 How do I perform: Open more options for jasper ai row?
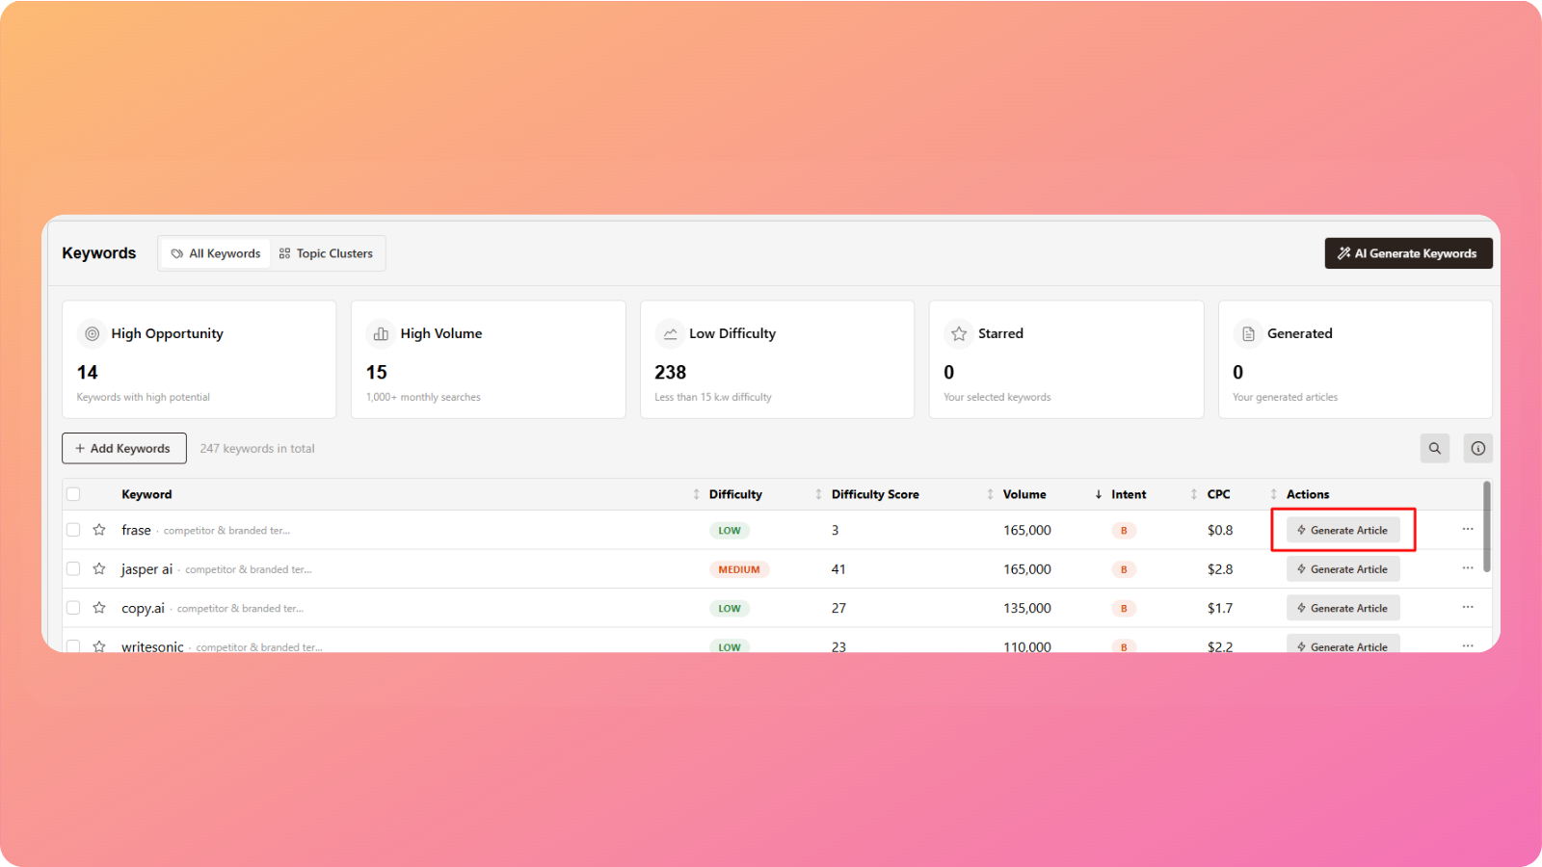pos(1467,568)
